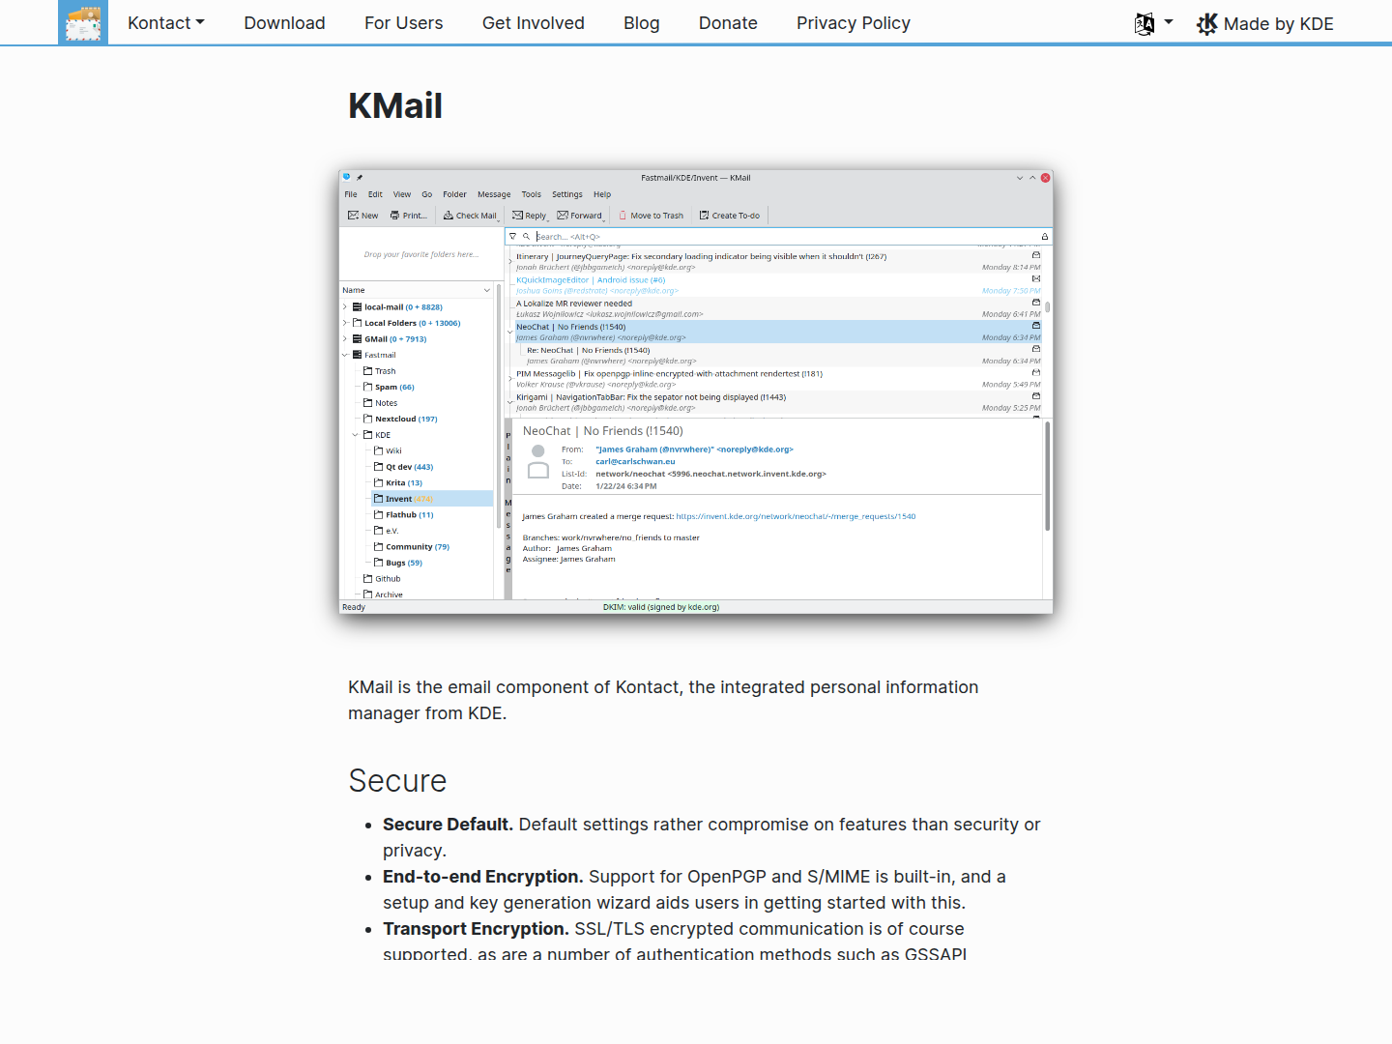Expand the Local Folders tree arrow
1392x1044 pixels.
(x=345, y=323)
